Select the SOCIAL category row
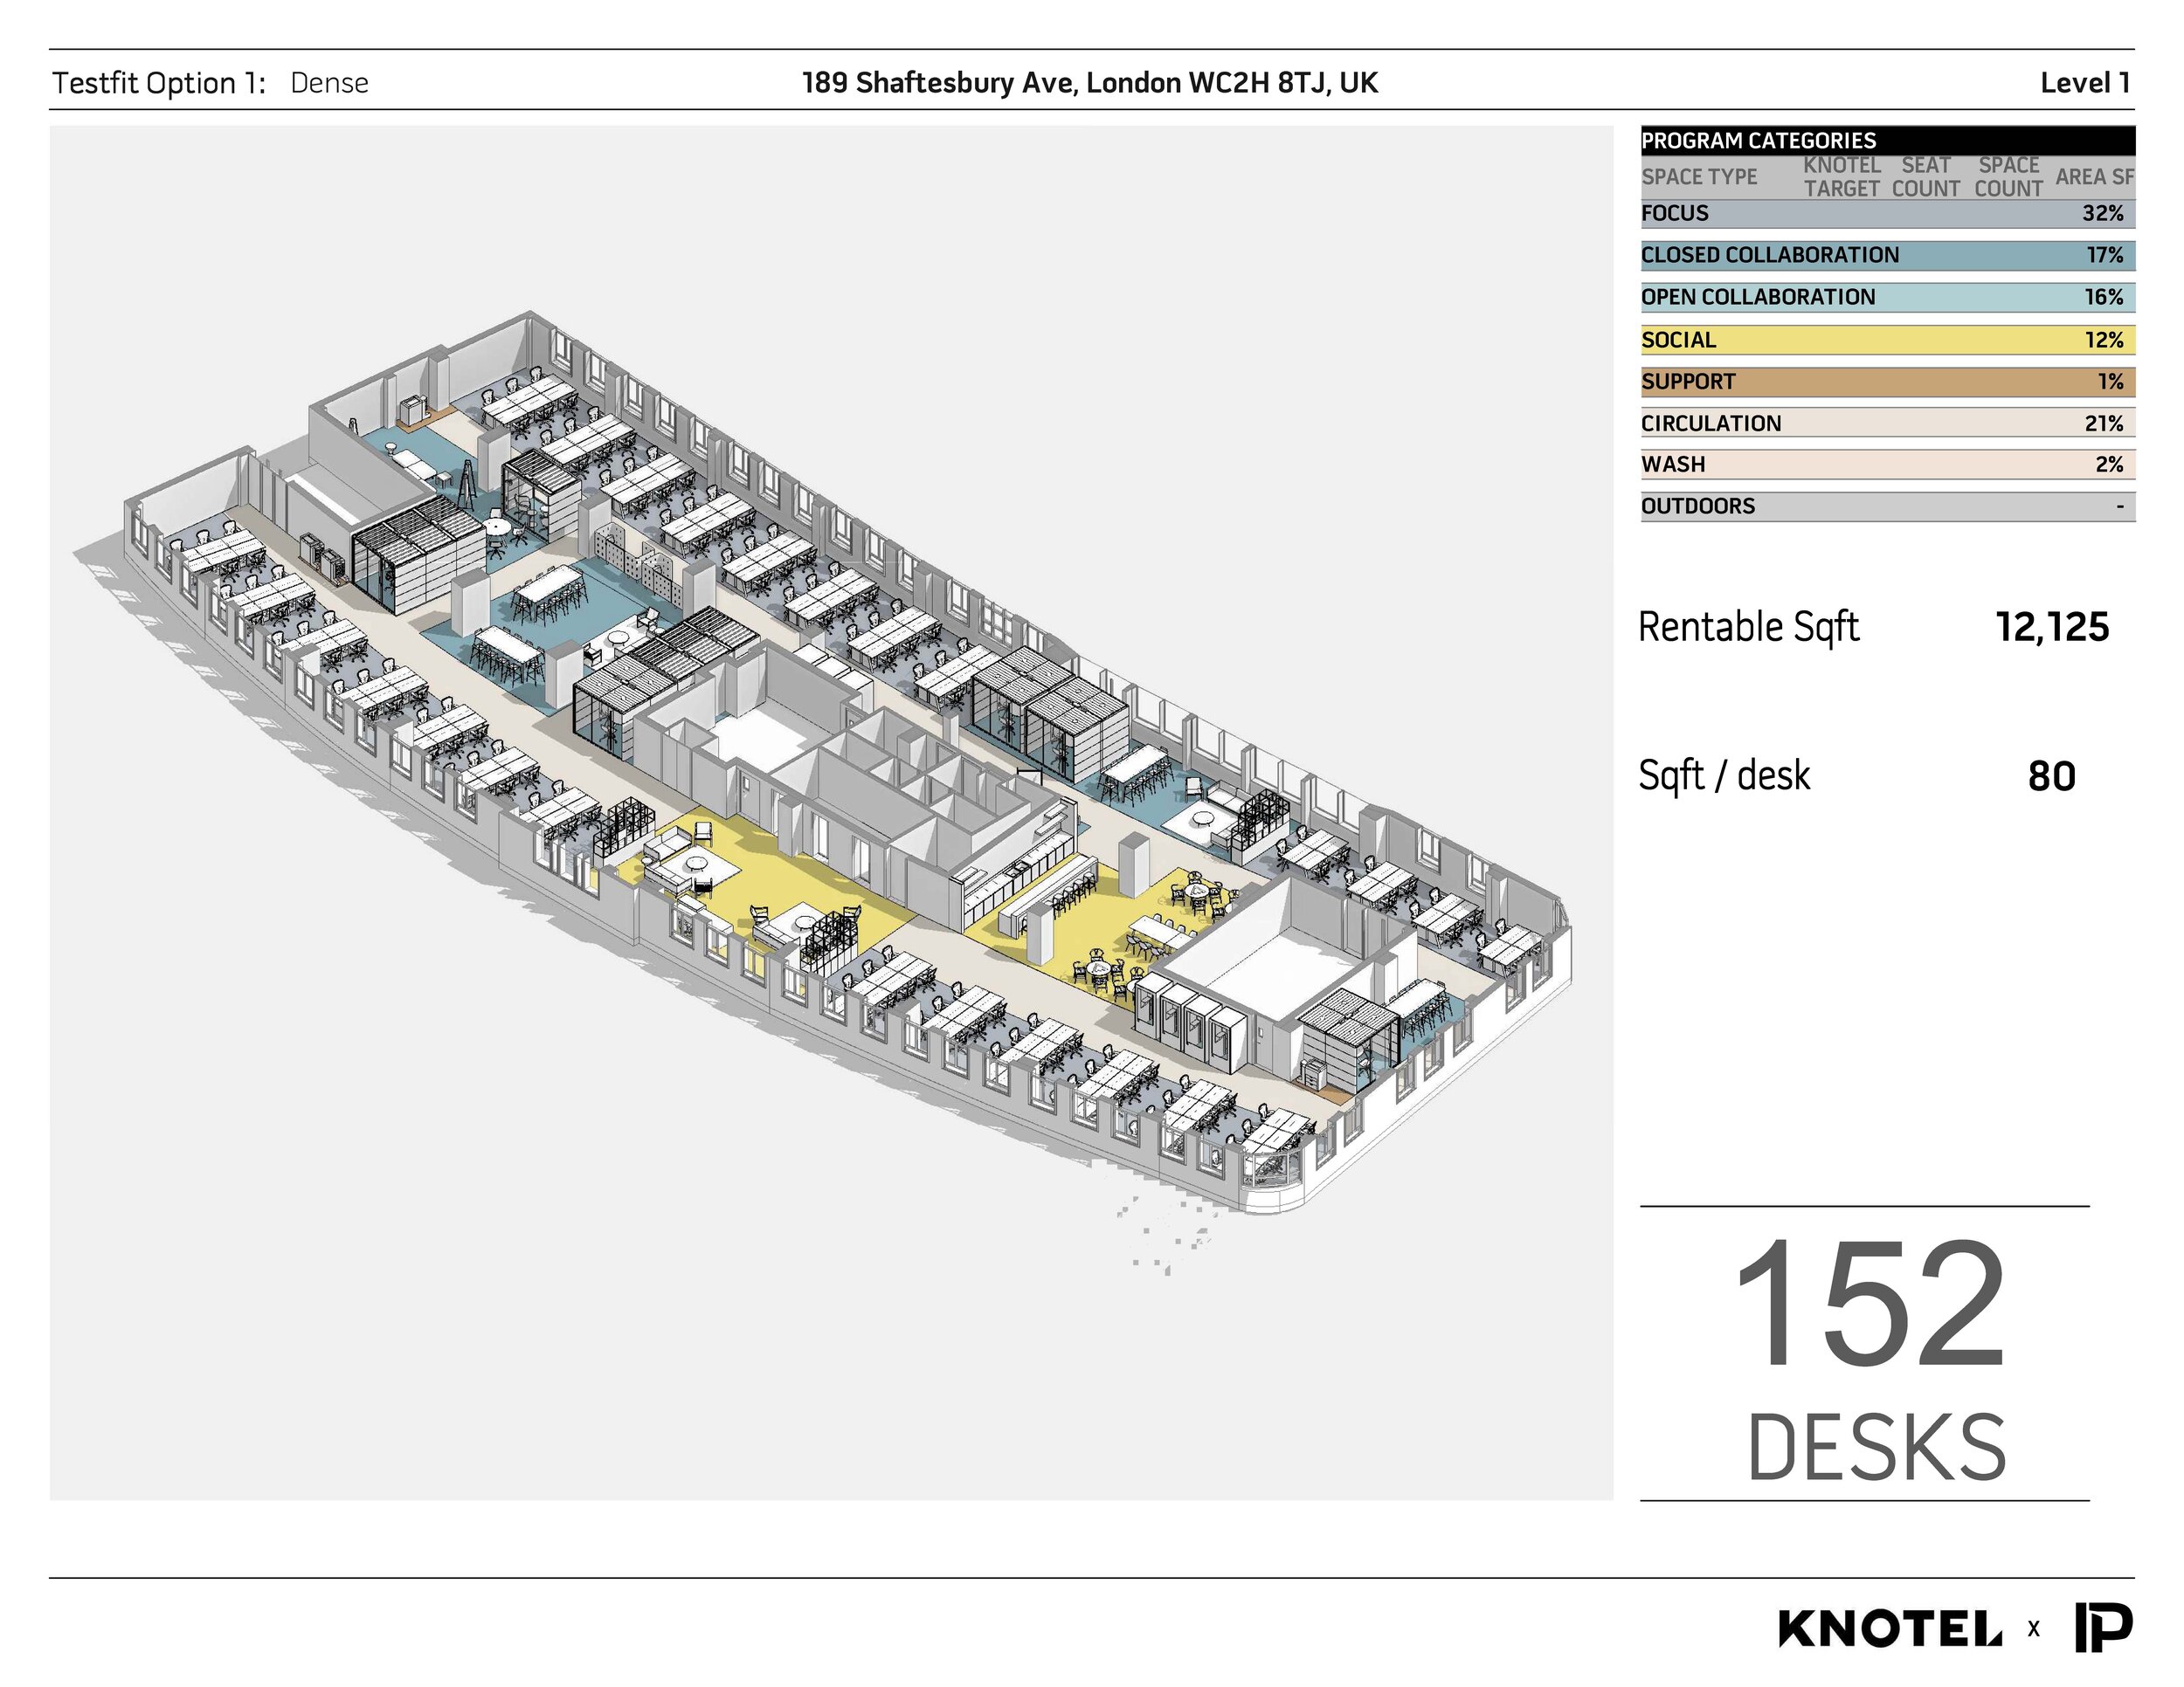 pyautogui.click(x=1887, y=341)
